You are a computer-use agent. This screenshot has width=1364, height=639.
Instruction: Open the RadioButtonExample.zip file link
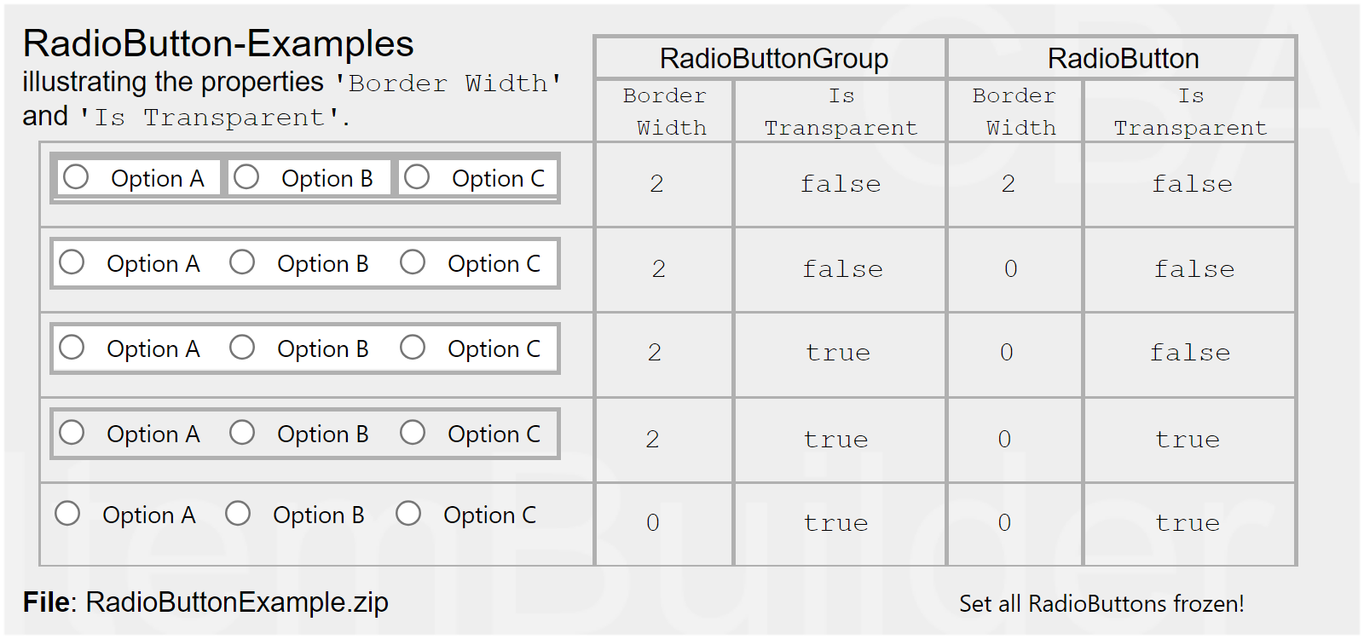(236, 602)
